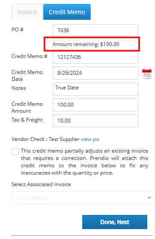Screen dimensions: 155x239
Task: Focus the PO # field containing 7436
Action: click(95, 30)
